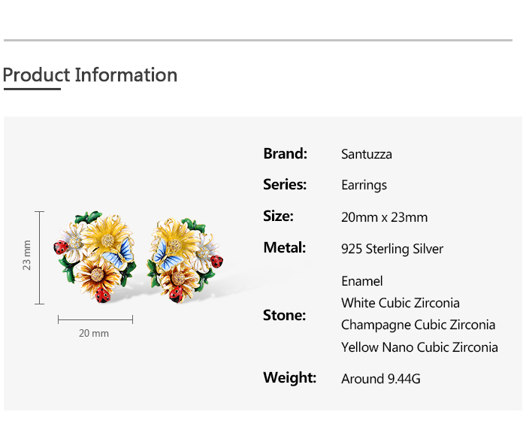Select the Around 9.44G weight value

[381, 379]
